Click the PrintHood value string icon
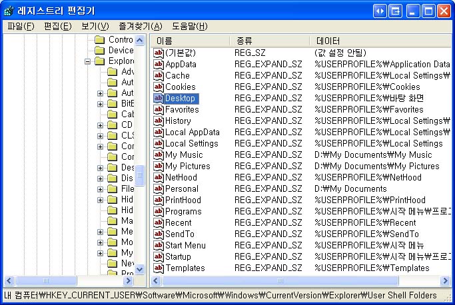Screen dimensions: 455x305 [158, 200]
